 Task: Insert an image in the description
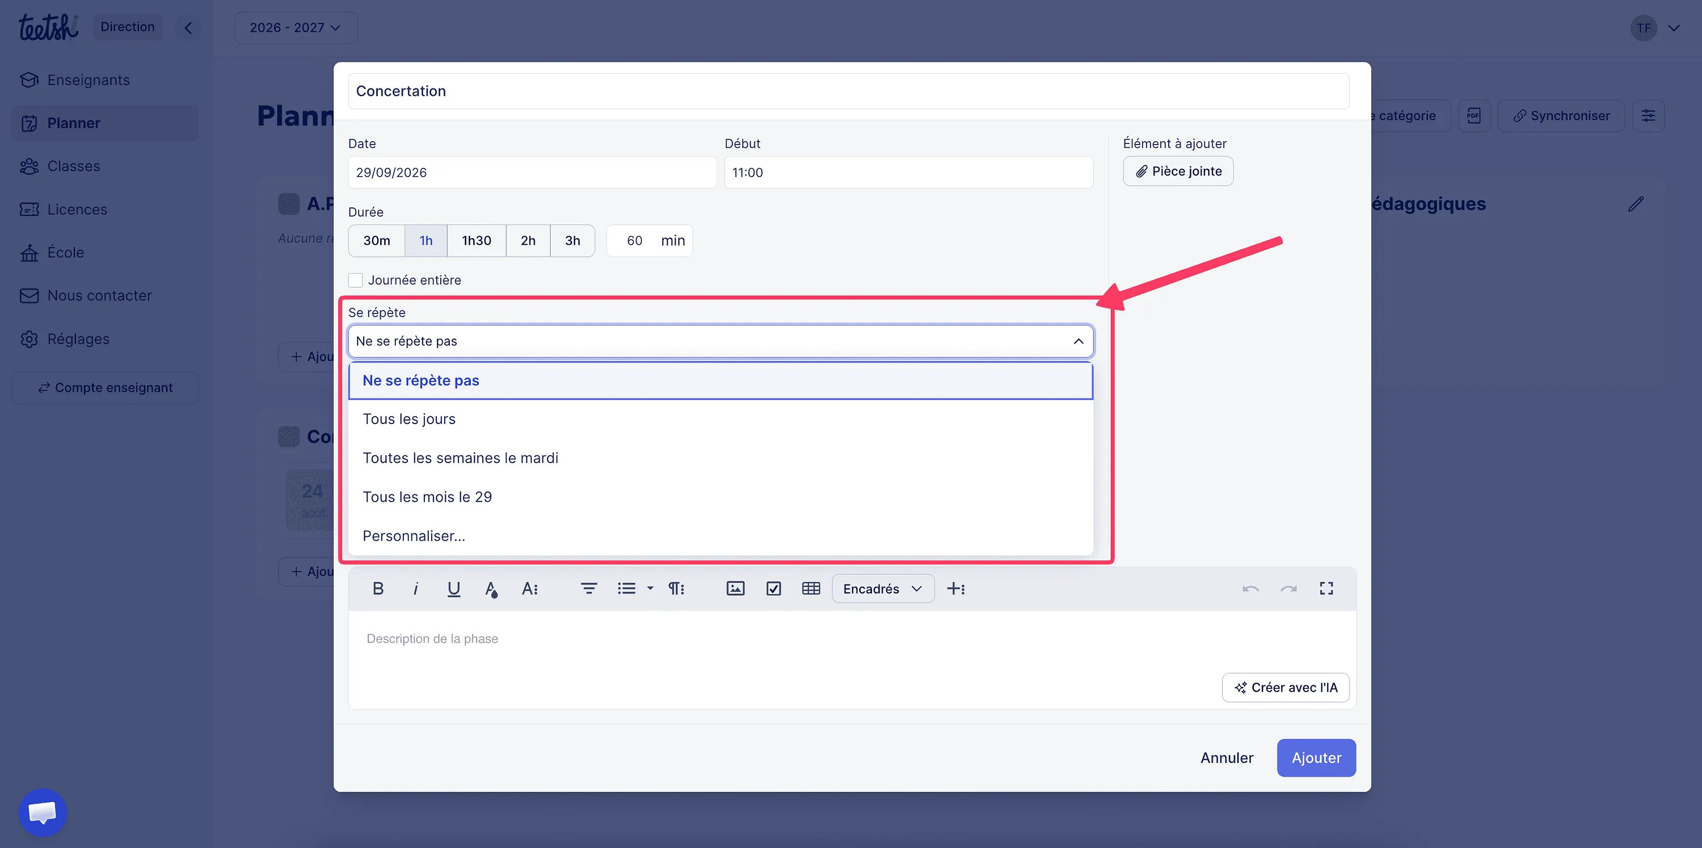(735, 588)
